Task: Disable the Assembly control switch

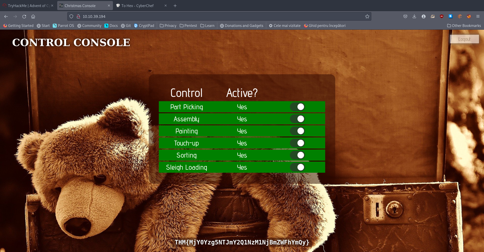Action: 297,119
